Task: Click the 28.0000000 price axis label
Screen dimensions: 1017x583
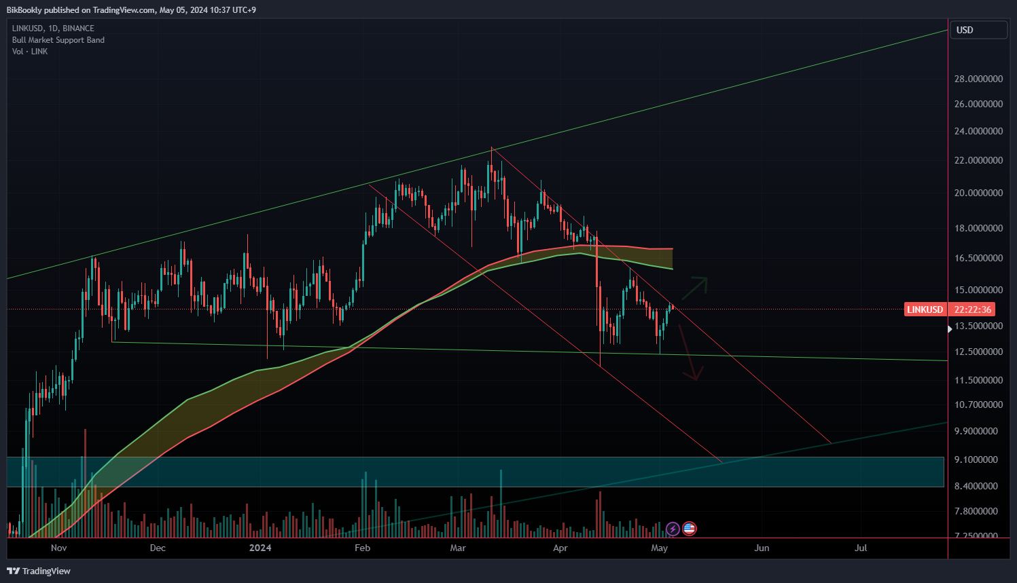Action: (978, 79)
